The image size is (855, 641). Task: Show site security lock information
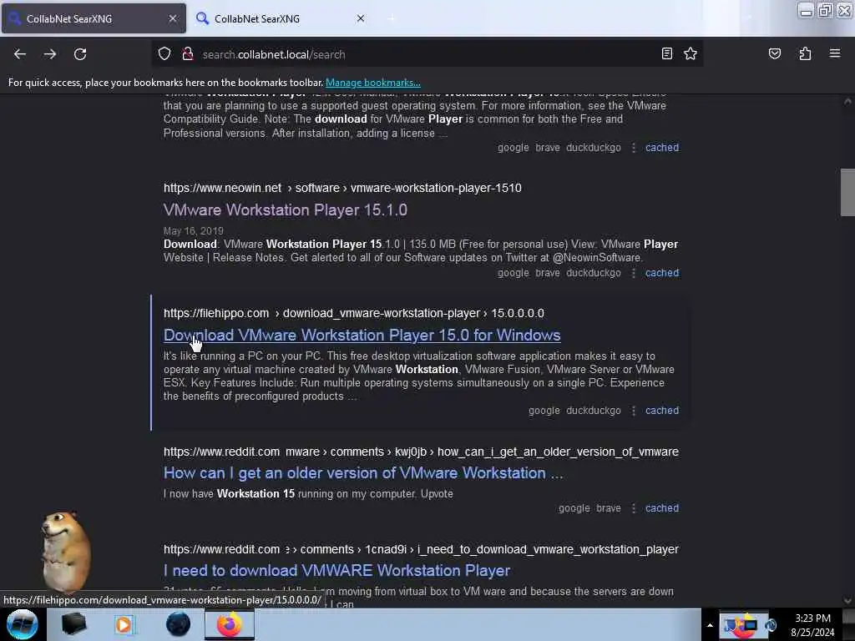coord(188,53)
